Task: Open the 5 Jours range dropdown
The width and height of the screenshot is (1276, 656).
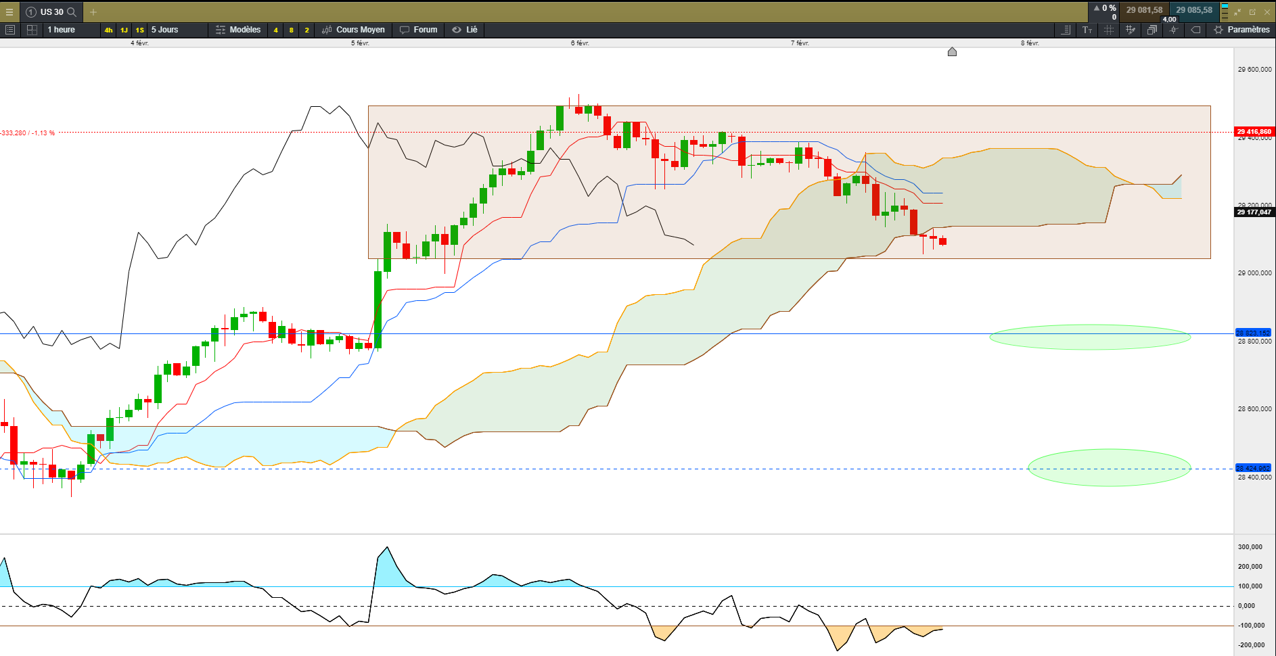Action: coord(165,30)
